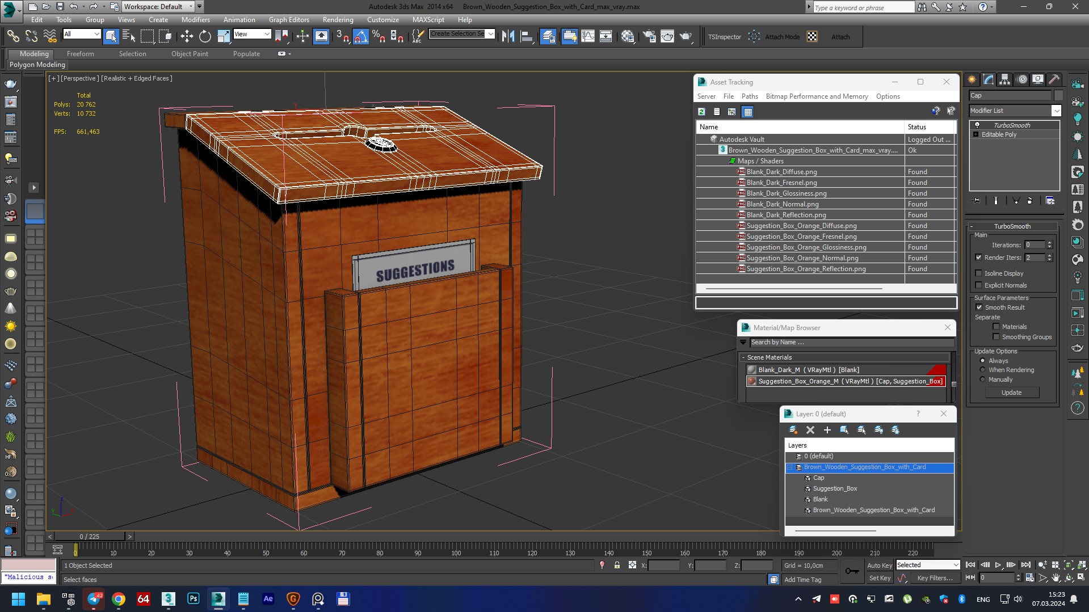
Task: Select Manually update radio option
Action: pyautogui.click(x=982, y=379)
